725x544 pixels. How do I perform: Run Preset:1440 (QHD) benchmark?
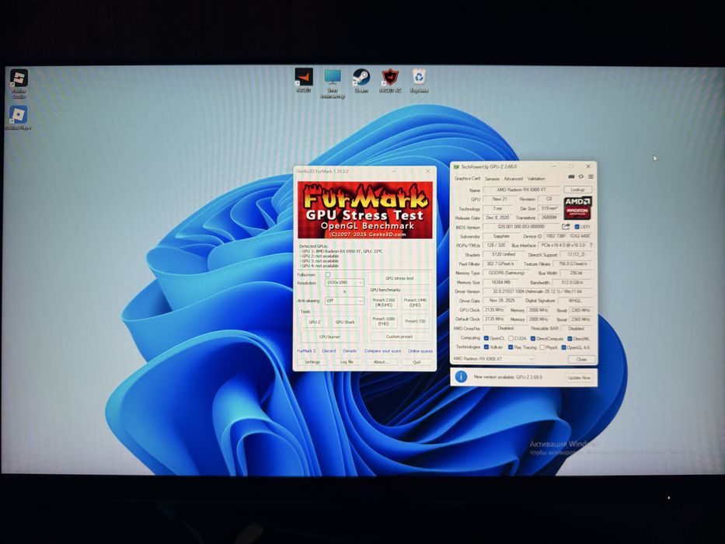coord(415,302)
